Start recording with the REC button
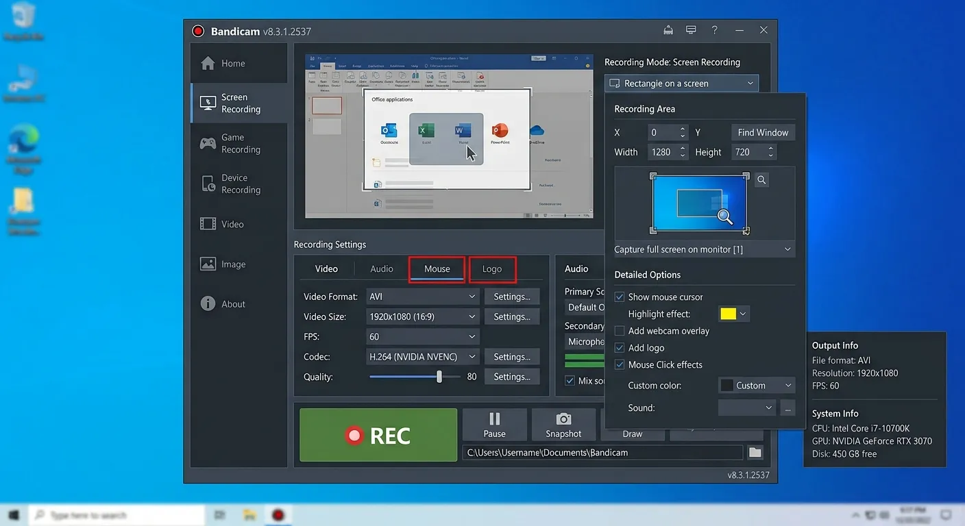The width and height of the screenshot is (965, 526). tap(378, 435)
